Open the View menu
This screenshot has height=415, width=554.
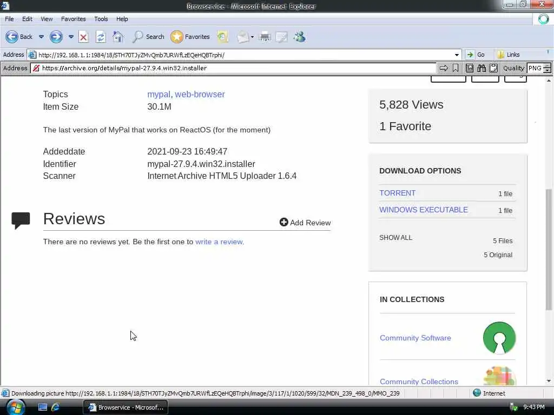pyautogui.click(x=47, y=19)
